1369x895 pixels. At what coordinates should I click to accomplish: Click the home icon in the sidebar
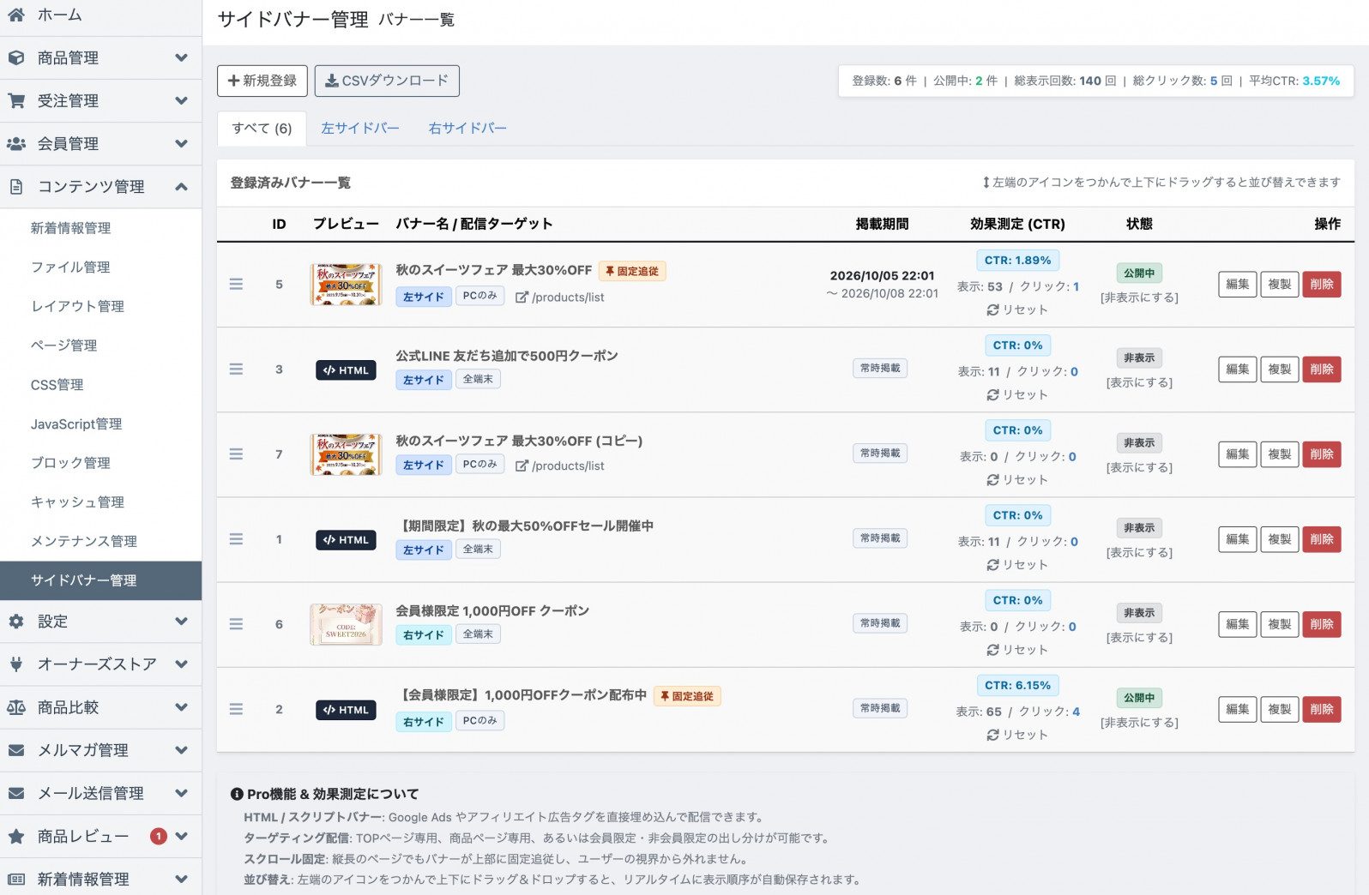coord(16,15)
